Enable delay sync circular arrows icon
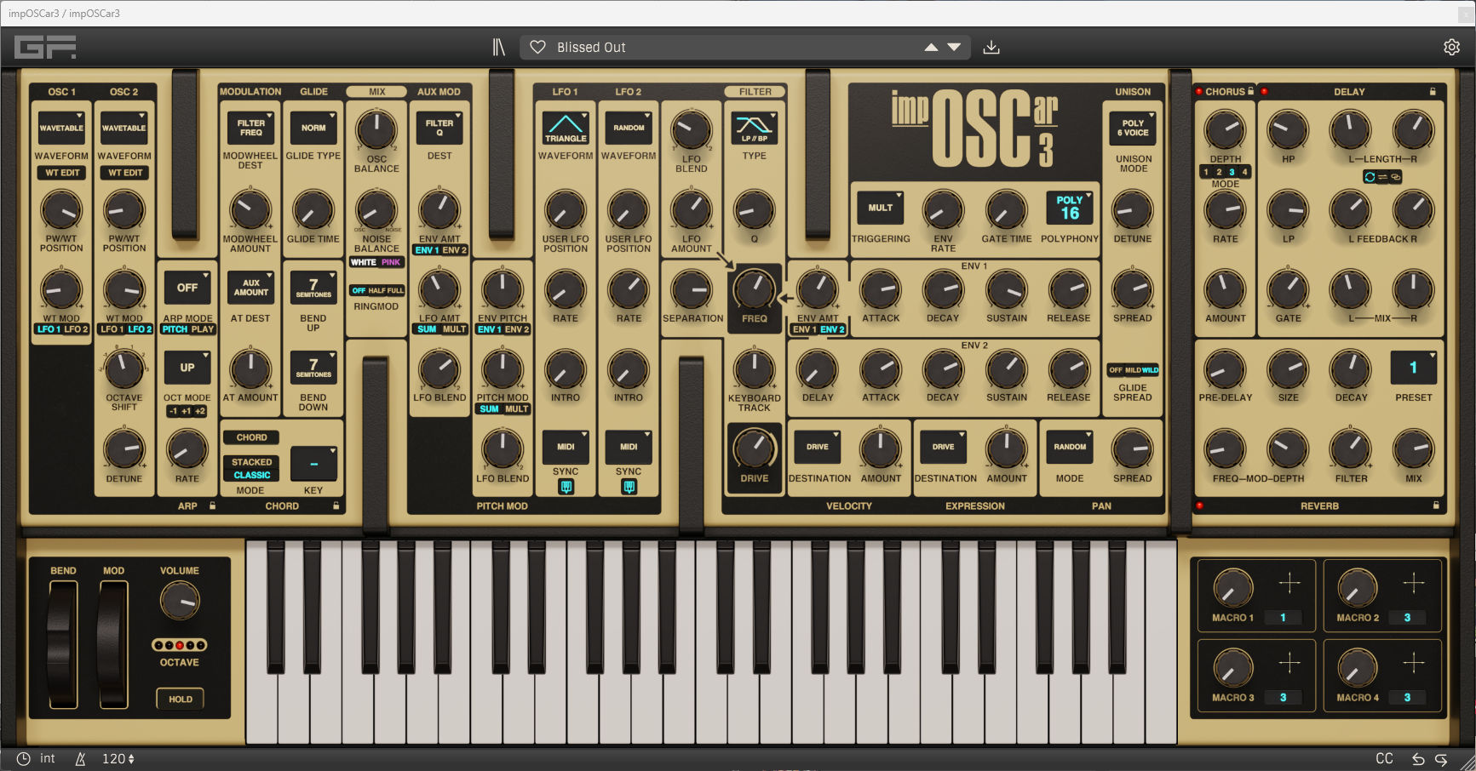The width and height of the screenshot is (1476, 771). (x=1370, y=177)
